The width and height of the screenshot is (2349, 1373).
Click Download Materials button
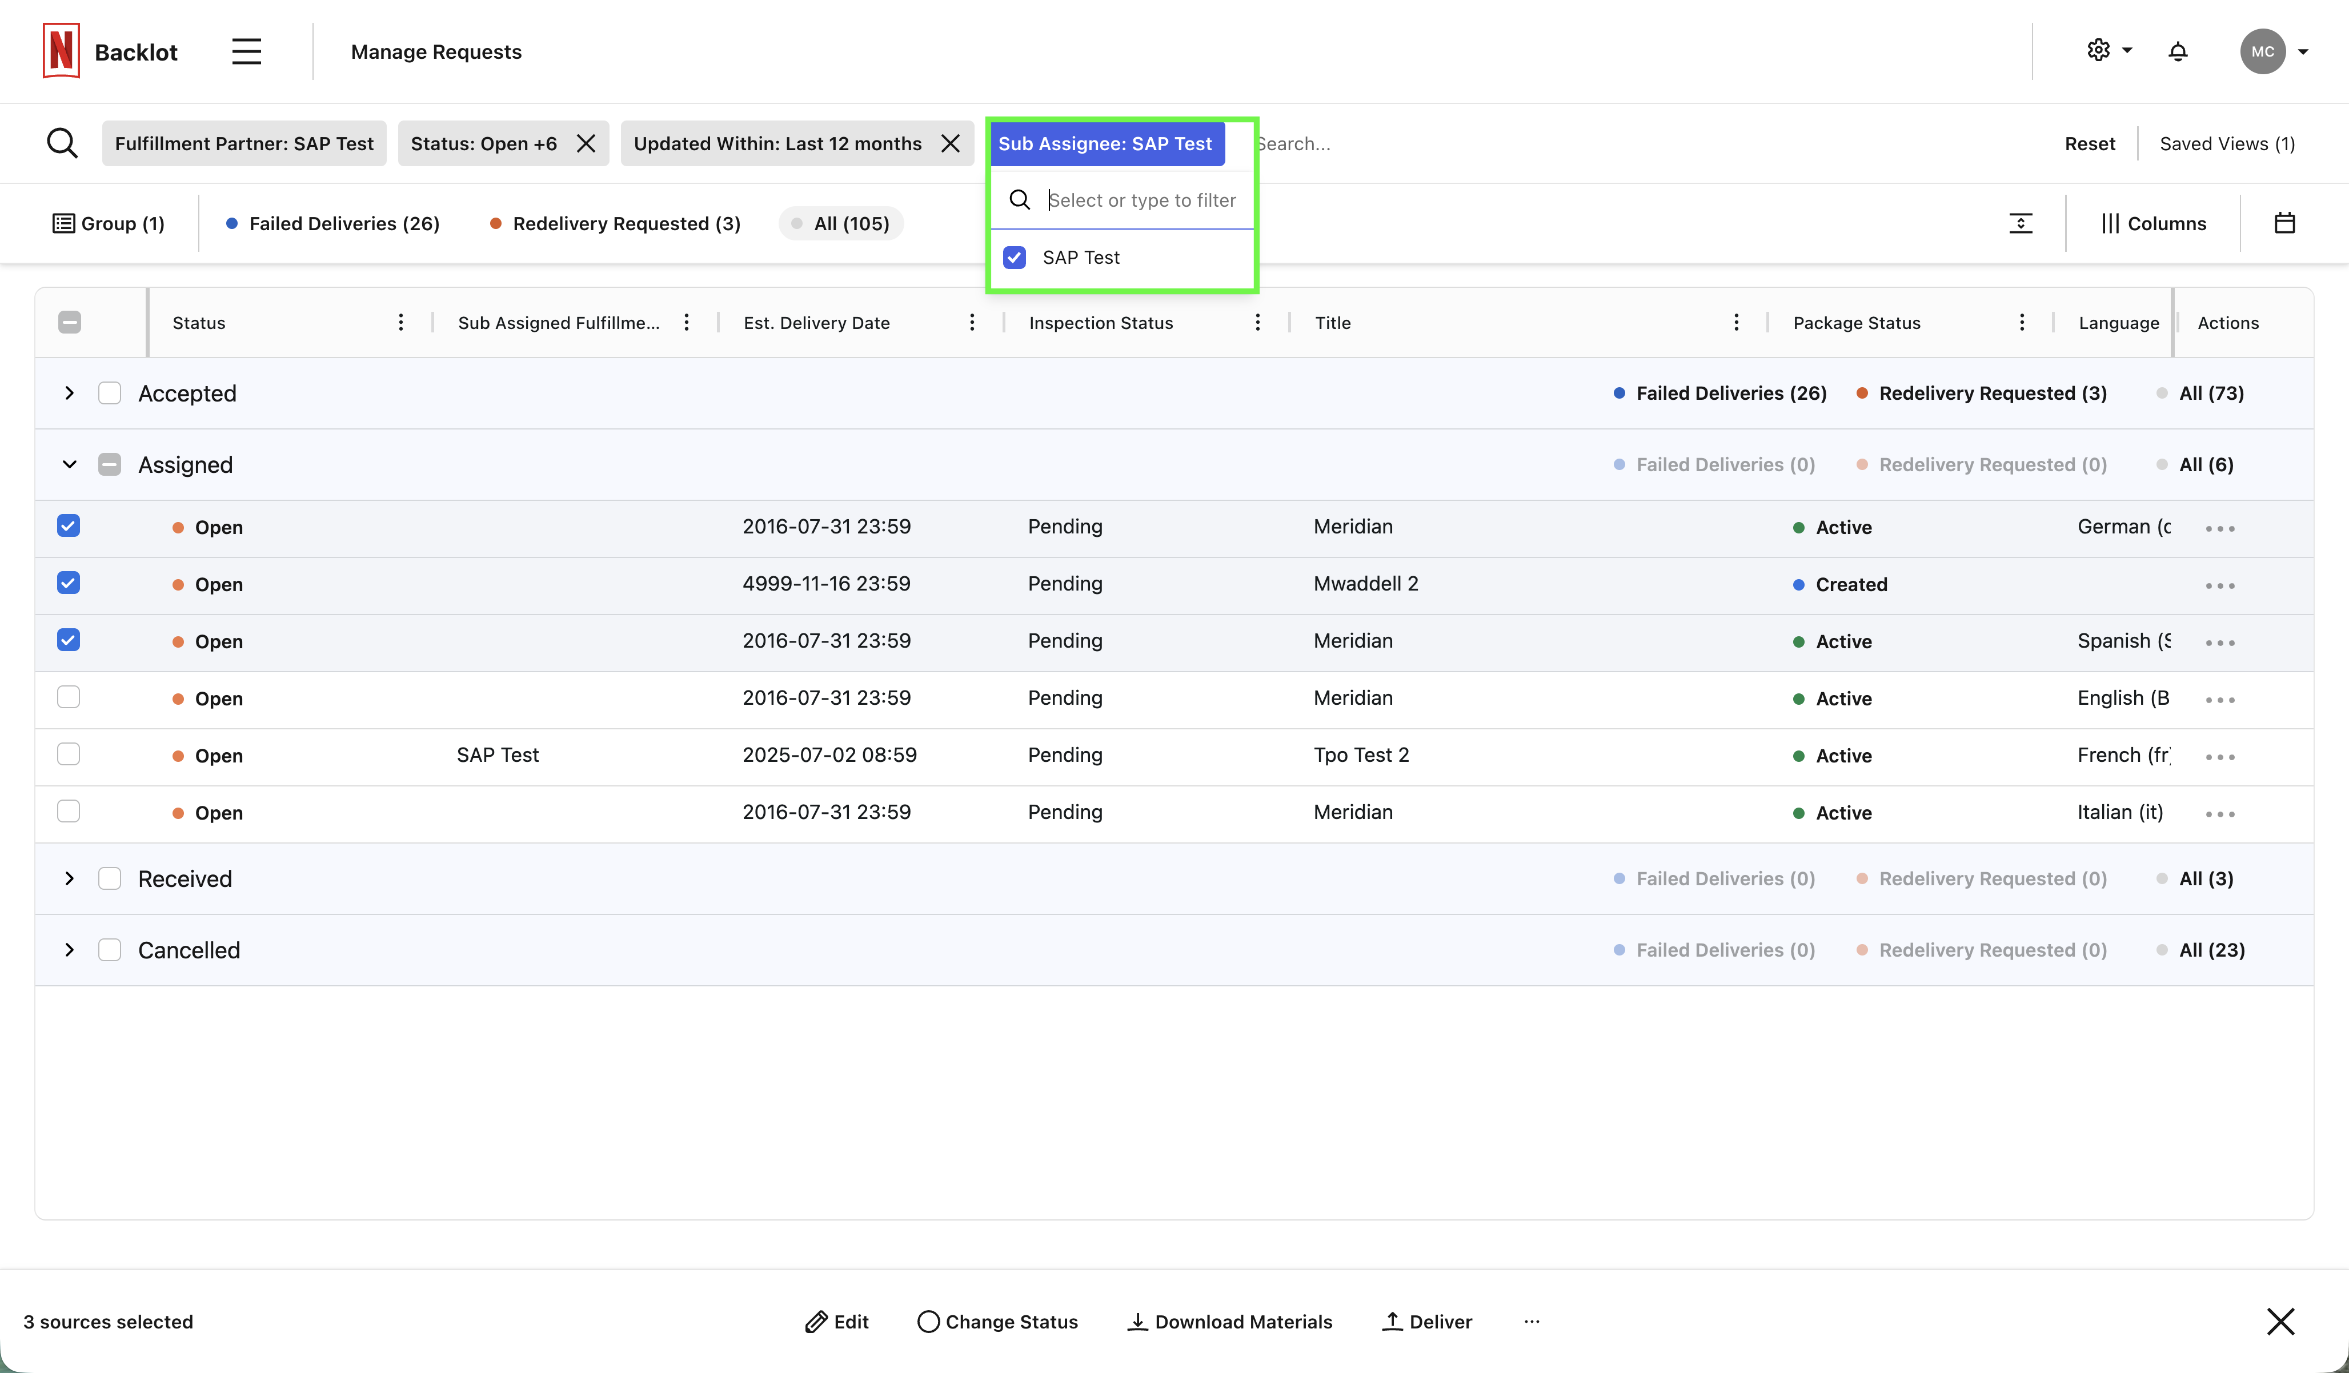pyautogui.click(x=1229, y=1322)
